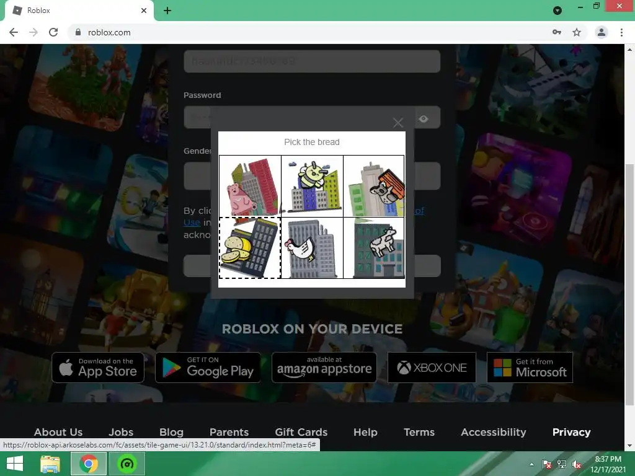Bookmark this page with star icon
This screenshot has width=635, height=476.
[x=577, y=32]
